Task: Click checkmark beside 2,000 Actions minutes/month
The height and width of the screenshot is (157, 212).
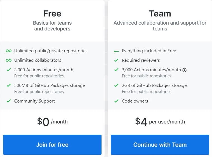Action: pos(9,70)
